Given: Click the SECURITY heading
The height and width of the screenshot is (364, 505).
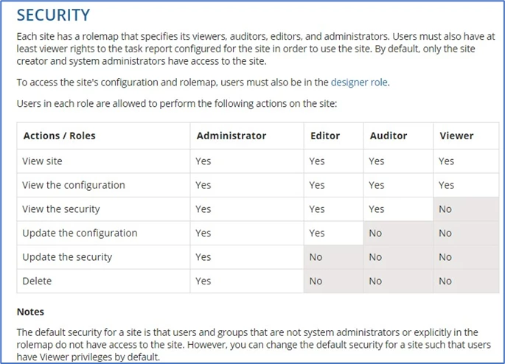Looking at the screenshot, I should point(54,15).
